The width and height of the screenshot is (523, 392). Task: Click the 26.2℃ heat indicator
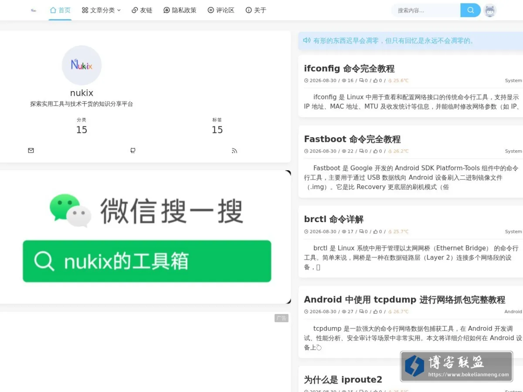tap(398, 151)
